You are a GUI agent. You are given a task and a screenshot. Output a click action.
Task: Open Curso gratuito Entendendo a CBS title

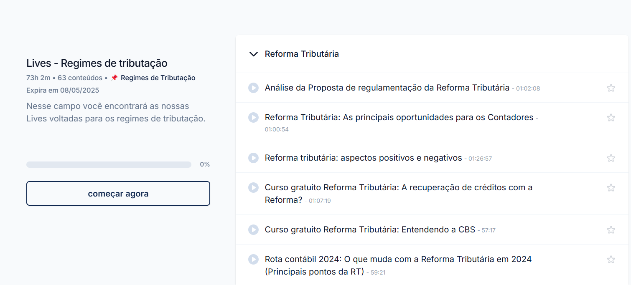click(x=370, y=230)
